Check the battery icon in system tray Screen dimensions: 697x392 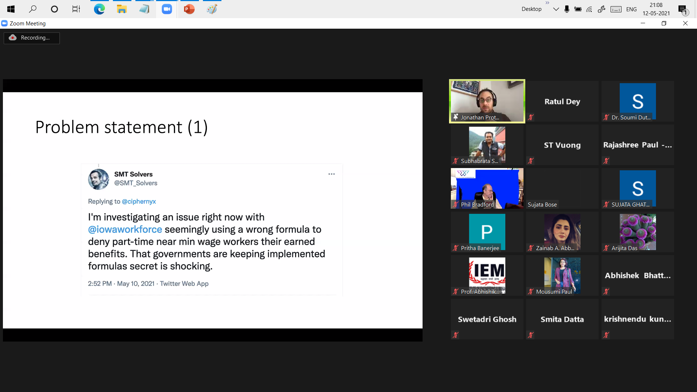pos(578,9)
